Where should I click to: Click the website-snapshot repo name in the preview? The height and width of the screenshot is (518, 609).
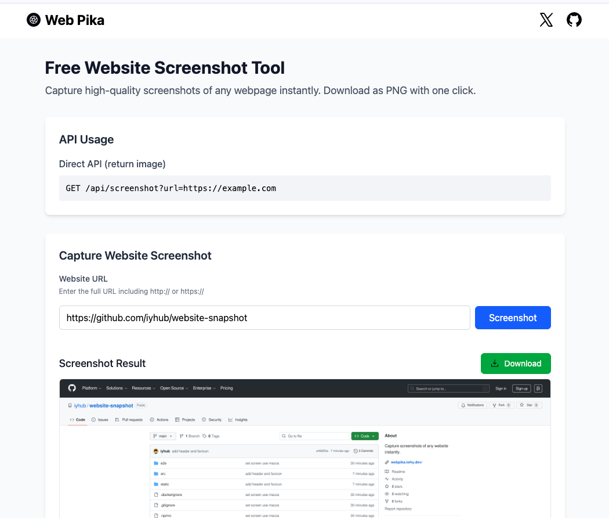(111, 405)
